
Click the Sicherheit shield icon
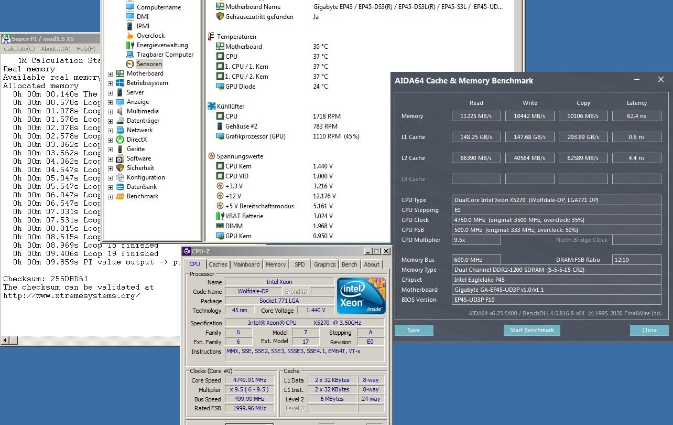[x=120, y=167]
